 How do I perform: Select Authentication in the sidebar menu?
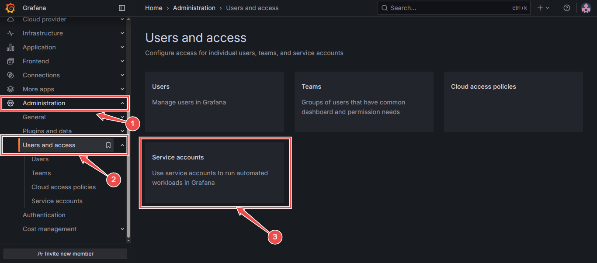(x=44, y=215)
